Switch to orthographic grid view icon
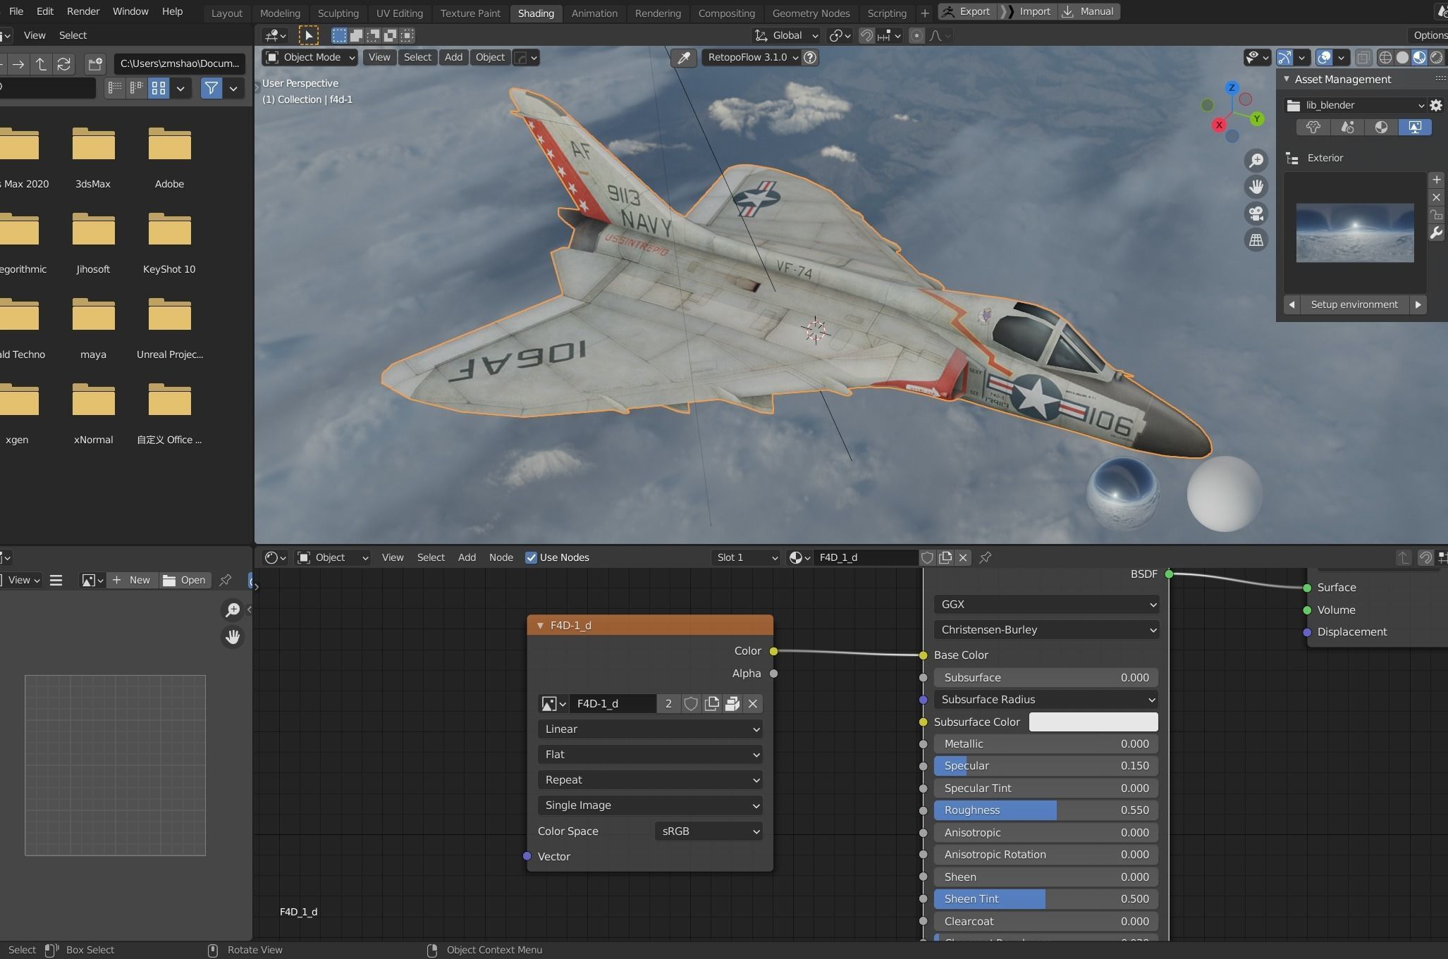 (1256, 240)
